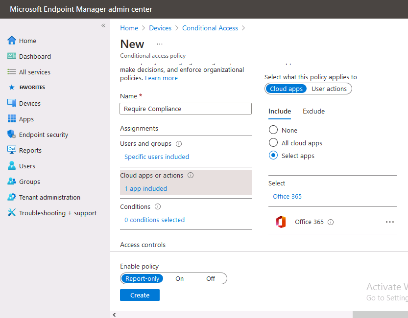408x318 pixels.
Task: Click the Groups people icon
Action: tap(11, 181)
